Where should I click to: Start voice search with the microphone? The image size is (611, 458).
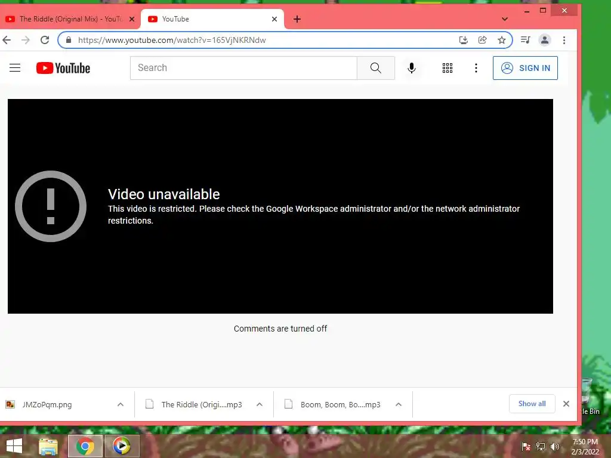[x=412, y=68]
